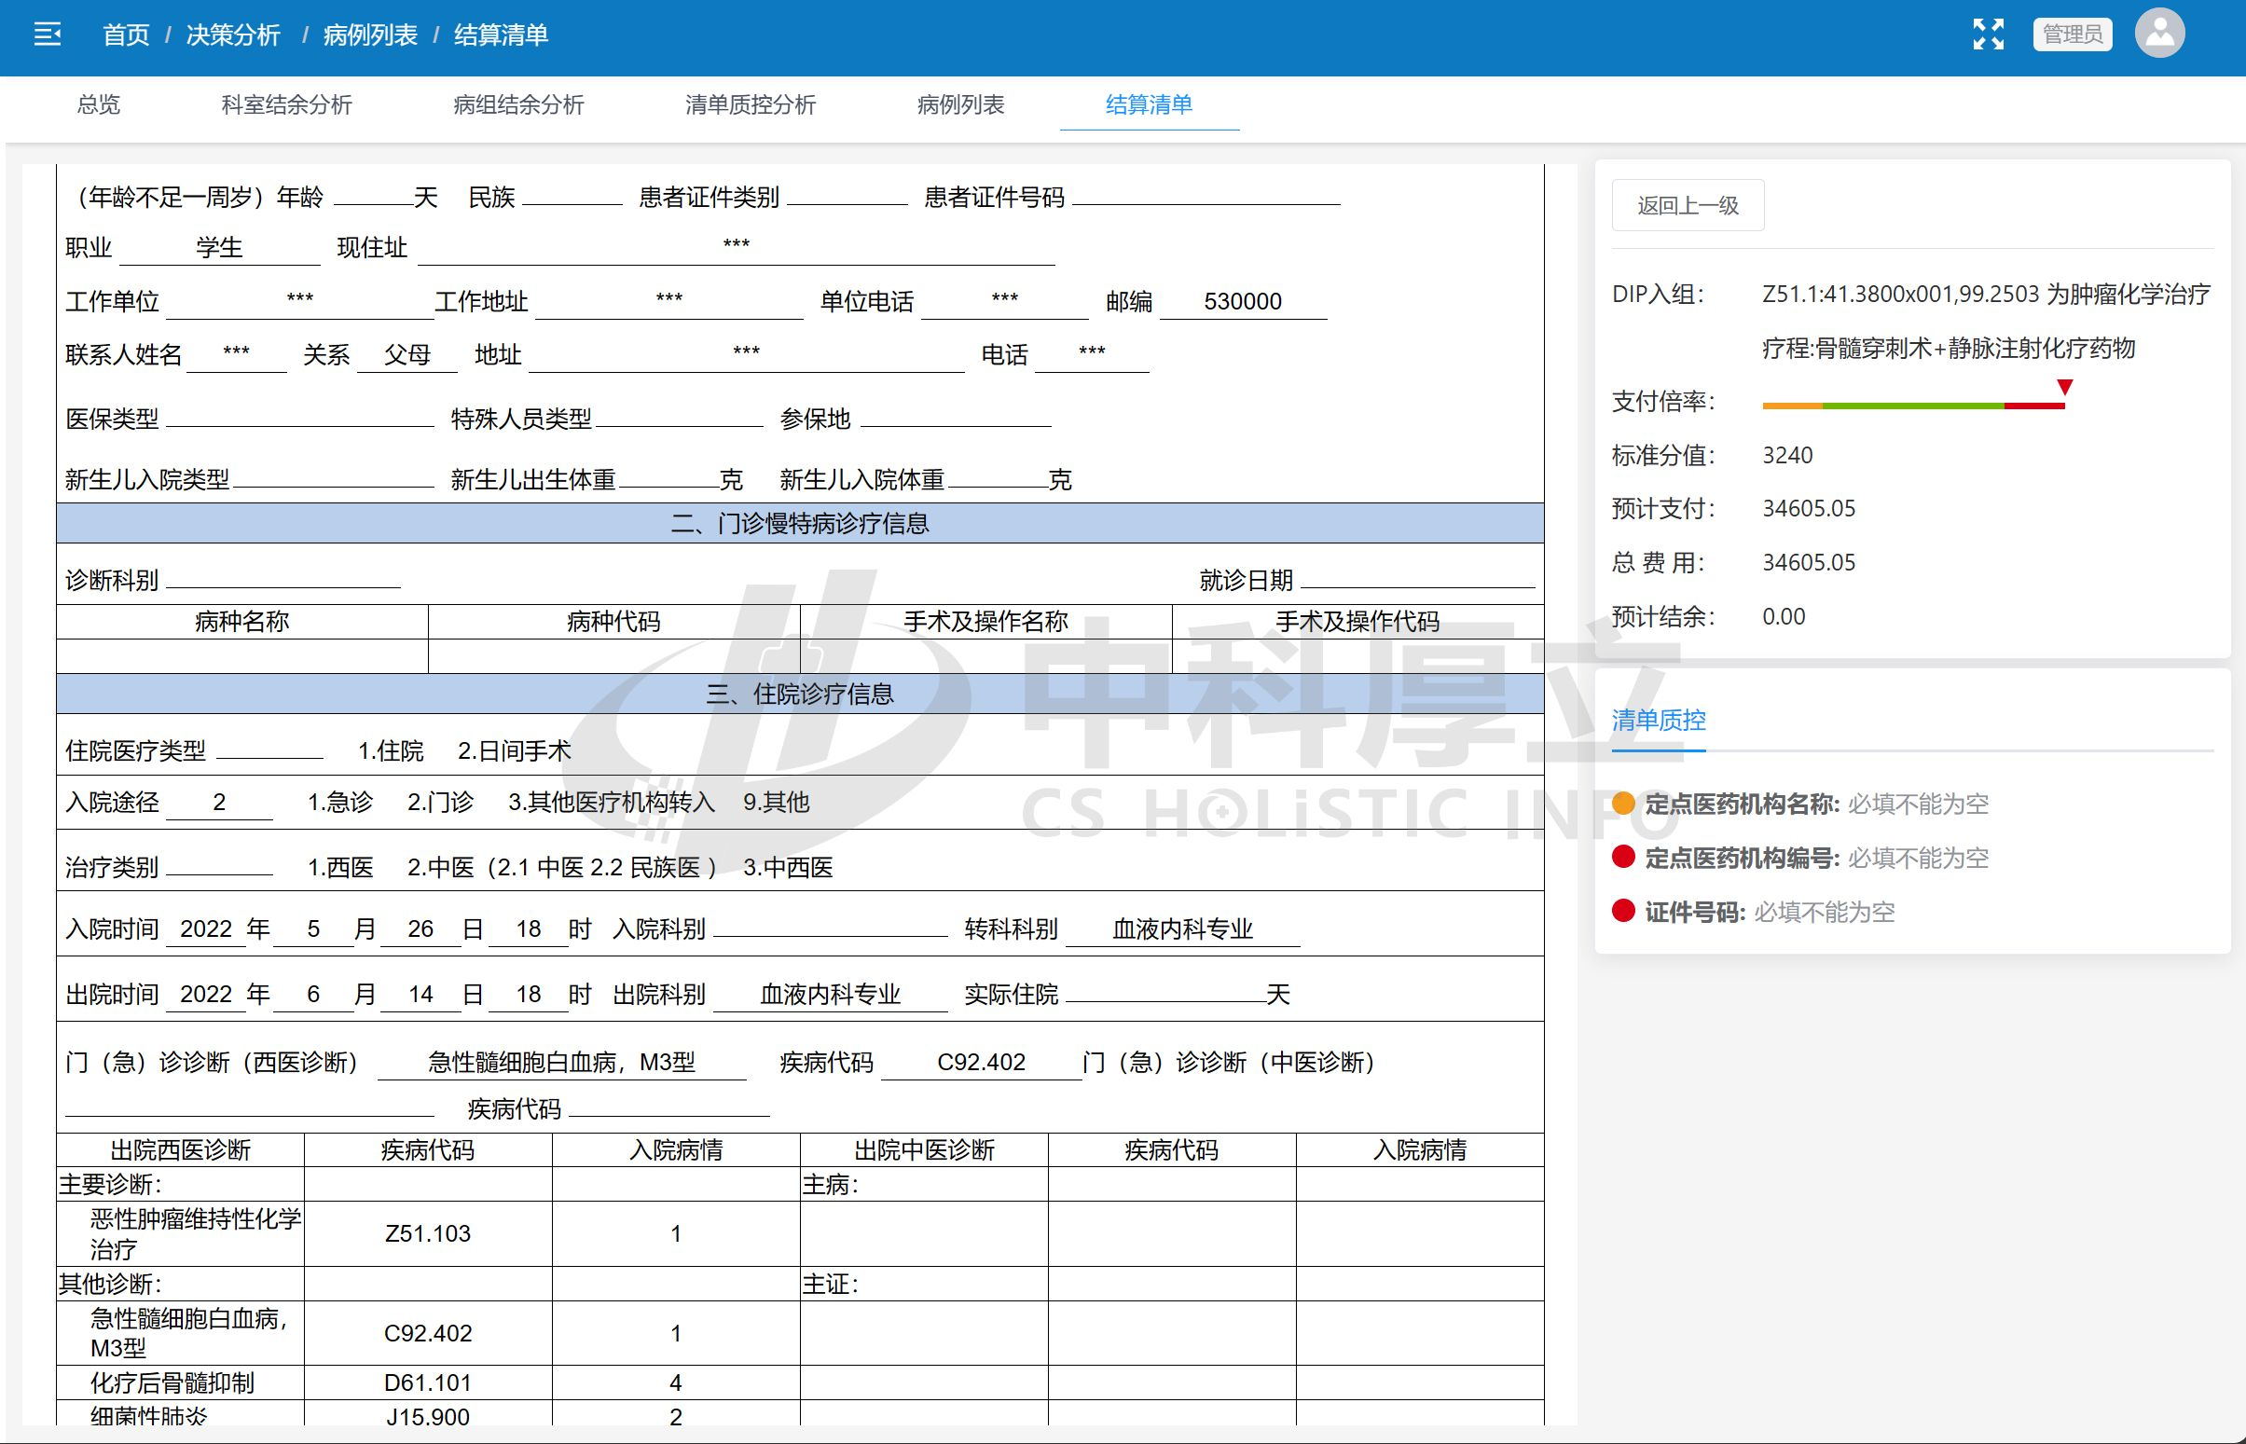Click the 病种代码 column header
This screenshot has height=1444, width=2246.
click(613, 622)
